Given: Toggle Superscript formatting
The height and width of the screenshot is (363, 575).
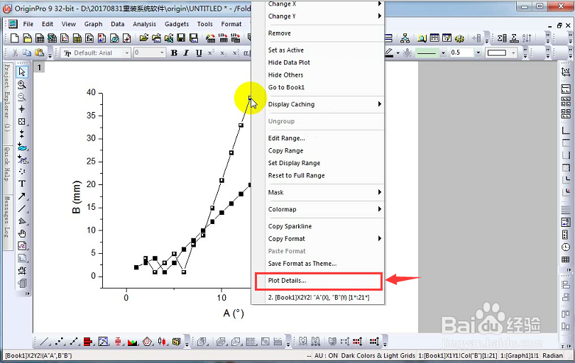Looking at the screenshot, I should tap(211, 52).
